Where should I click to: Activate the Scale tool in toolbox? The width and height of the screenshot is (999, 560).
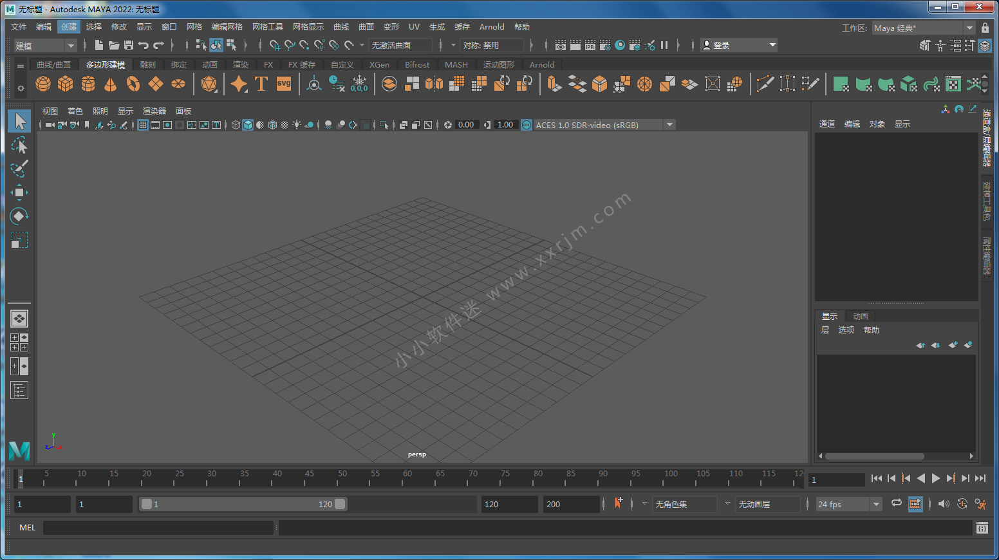click(19, 240)
